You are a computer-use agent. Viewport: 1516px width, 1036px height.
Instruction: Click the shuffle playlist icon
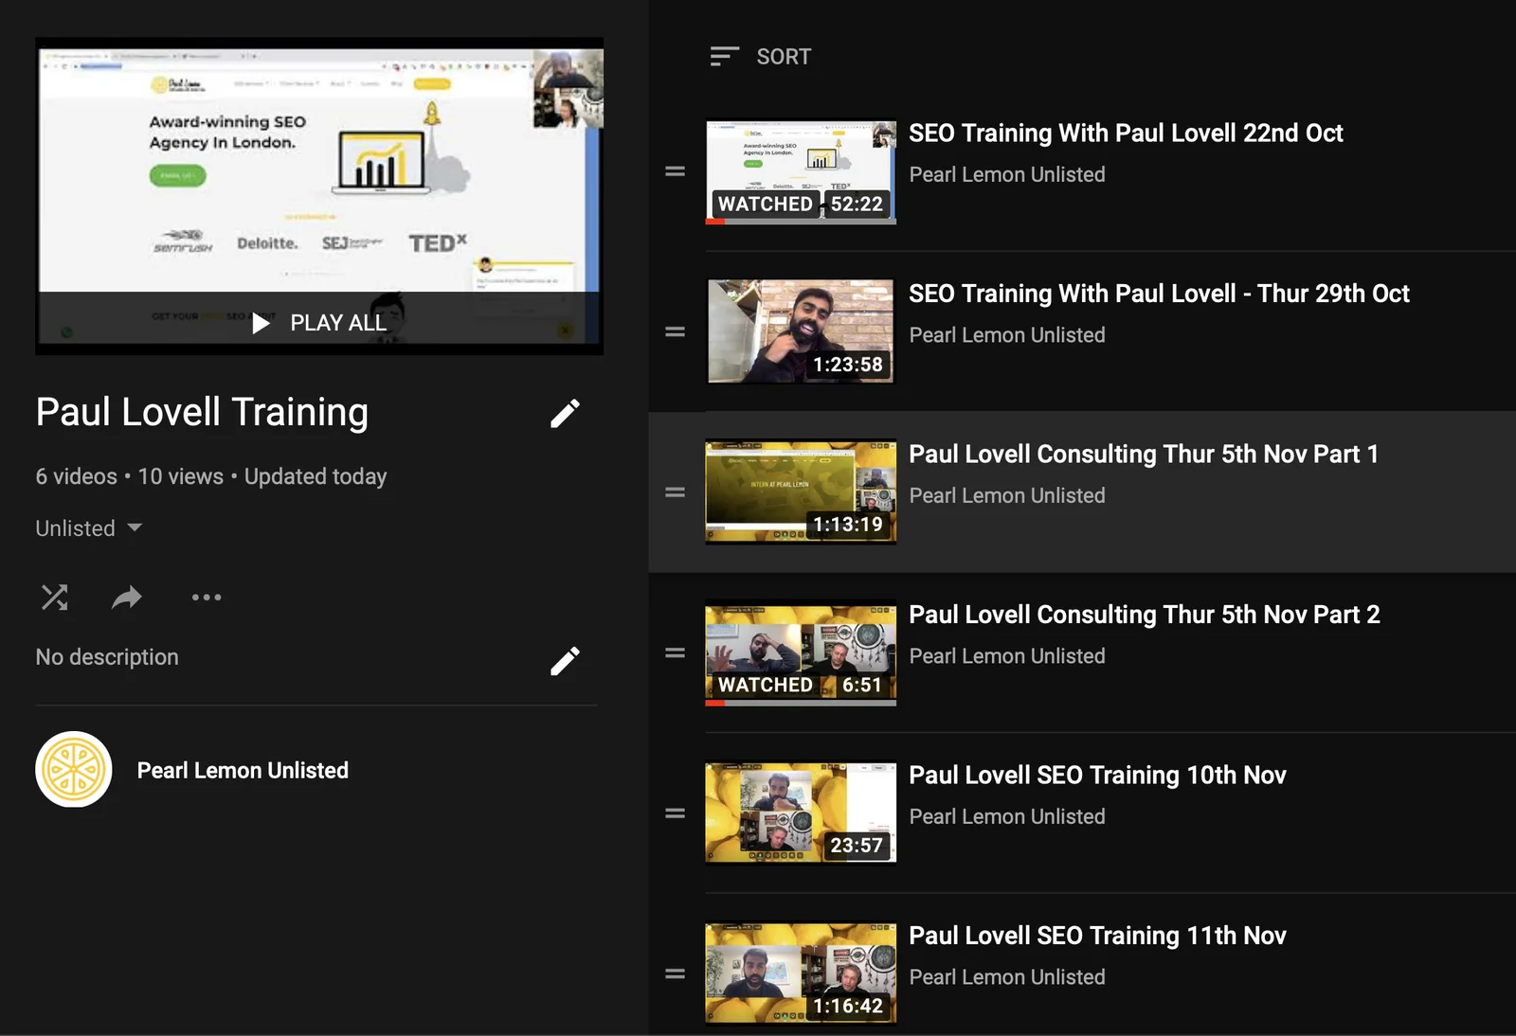(x=54, y=598)
